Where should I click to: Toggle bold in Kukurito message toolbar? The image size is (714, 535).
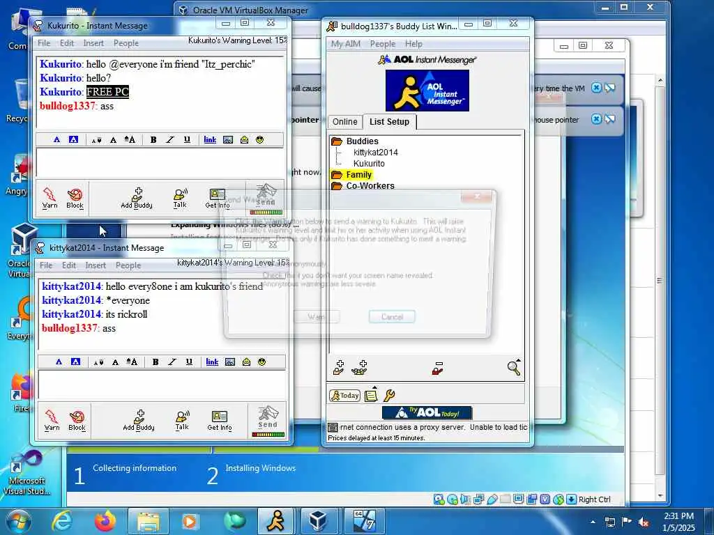click(x=153, y=139)
